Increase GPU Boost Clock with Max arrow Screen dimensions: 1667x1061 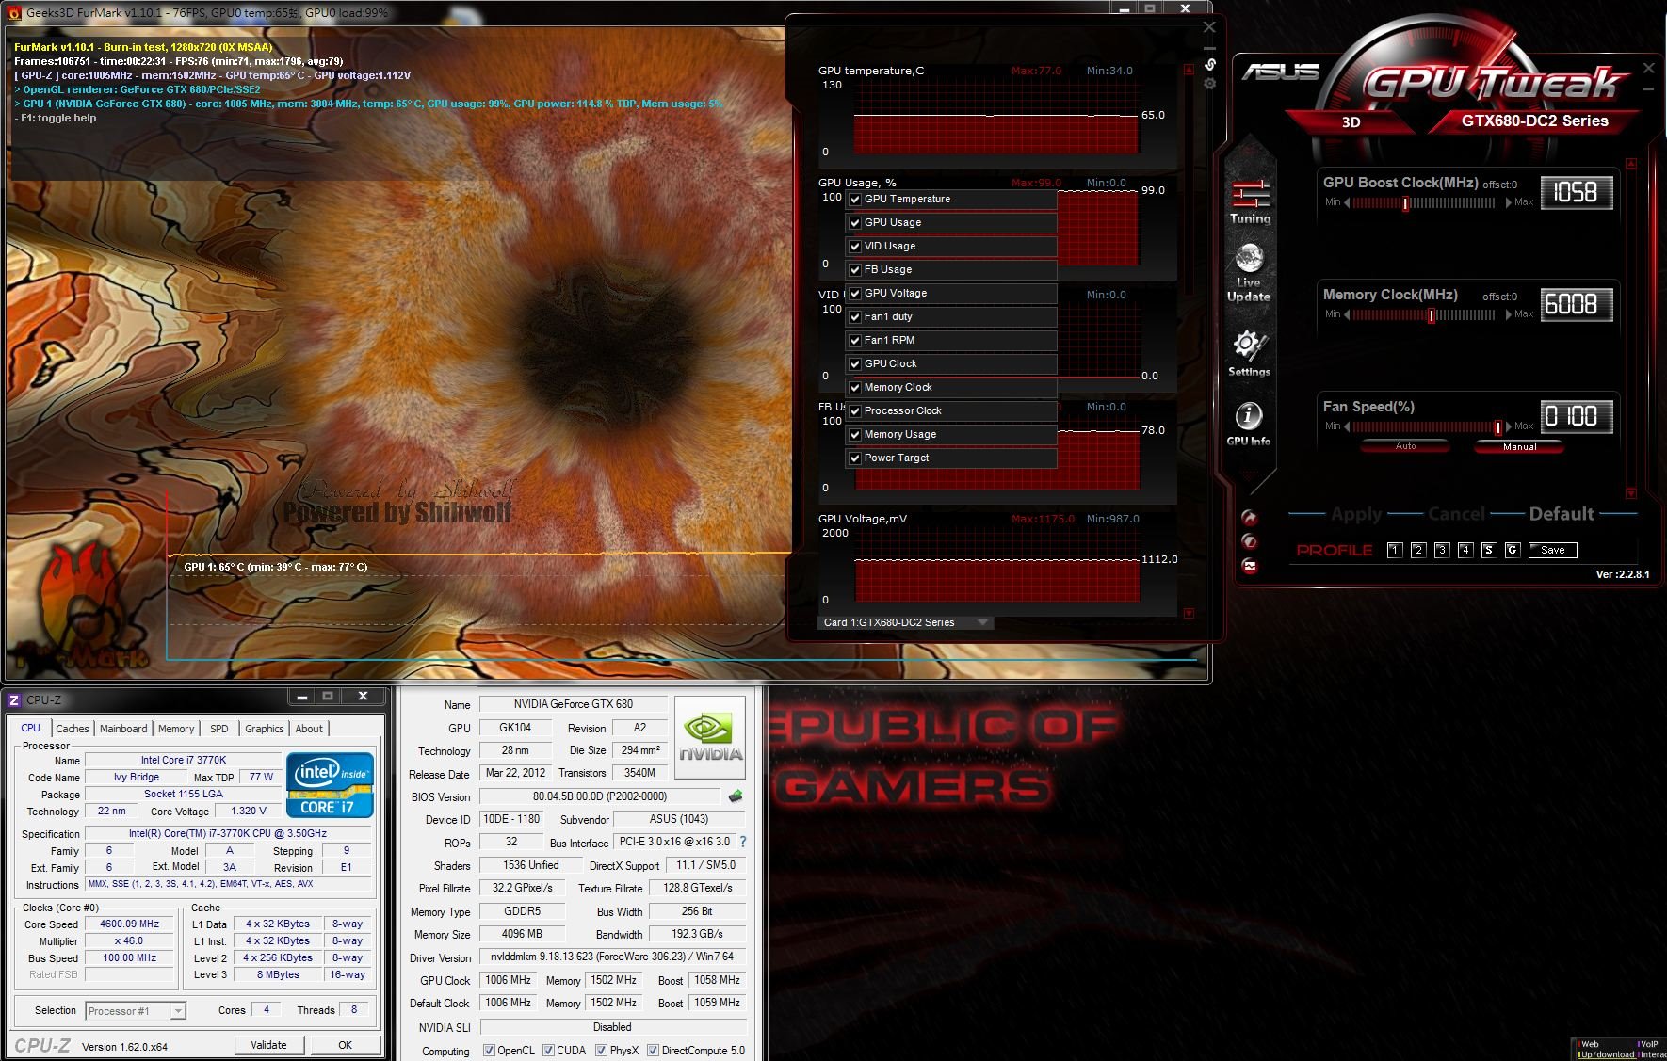(x=1508, y=202)
